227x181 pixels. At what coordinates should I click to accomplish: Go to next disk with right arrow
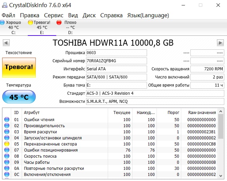[220, 43]
